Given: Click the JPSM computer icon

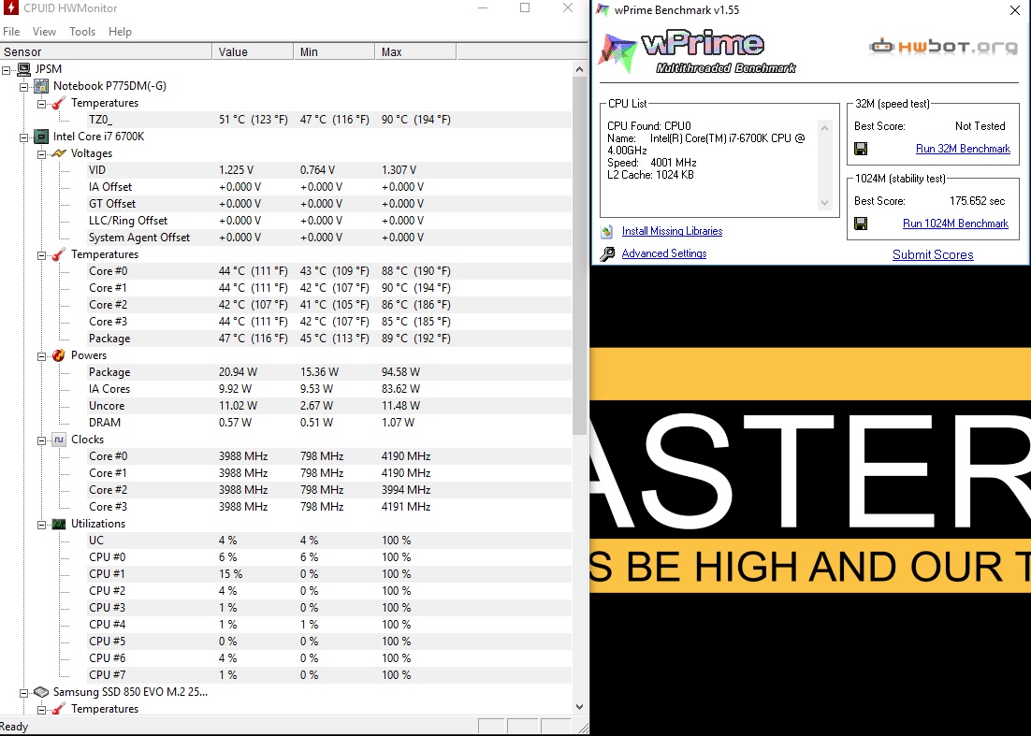Looking at the screenshot, I should point(23,69).
